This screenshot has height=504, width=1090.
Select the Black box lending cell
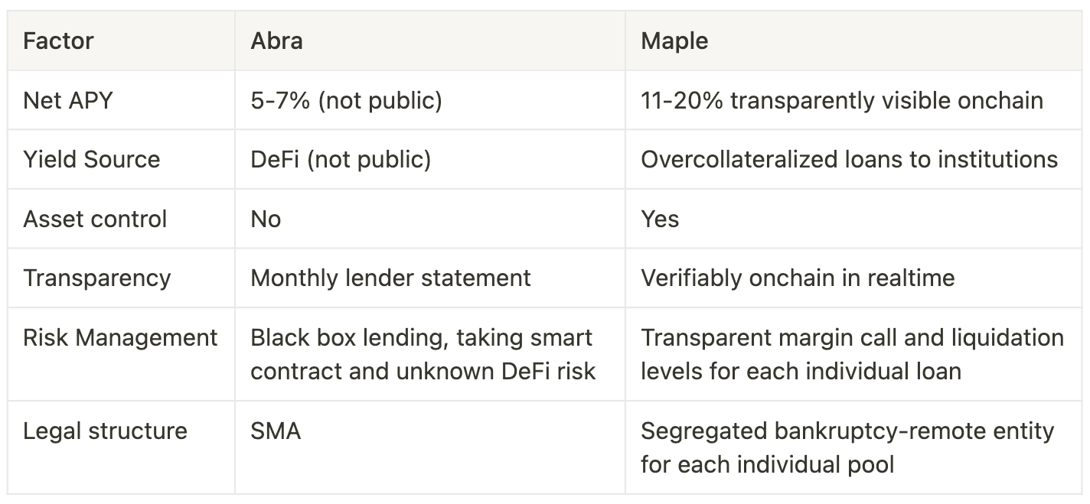pyautogui.click(x=430, y=354)
